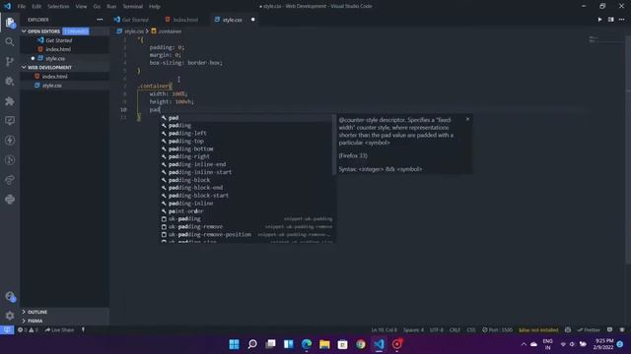This screenshot has width=631, height=354.
Task: Open editor more actions ellipsis at top right
Action: pyautogui.click(x=622, y=20)
